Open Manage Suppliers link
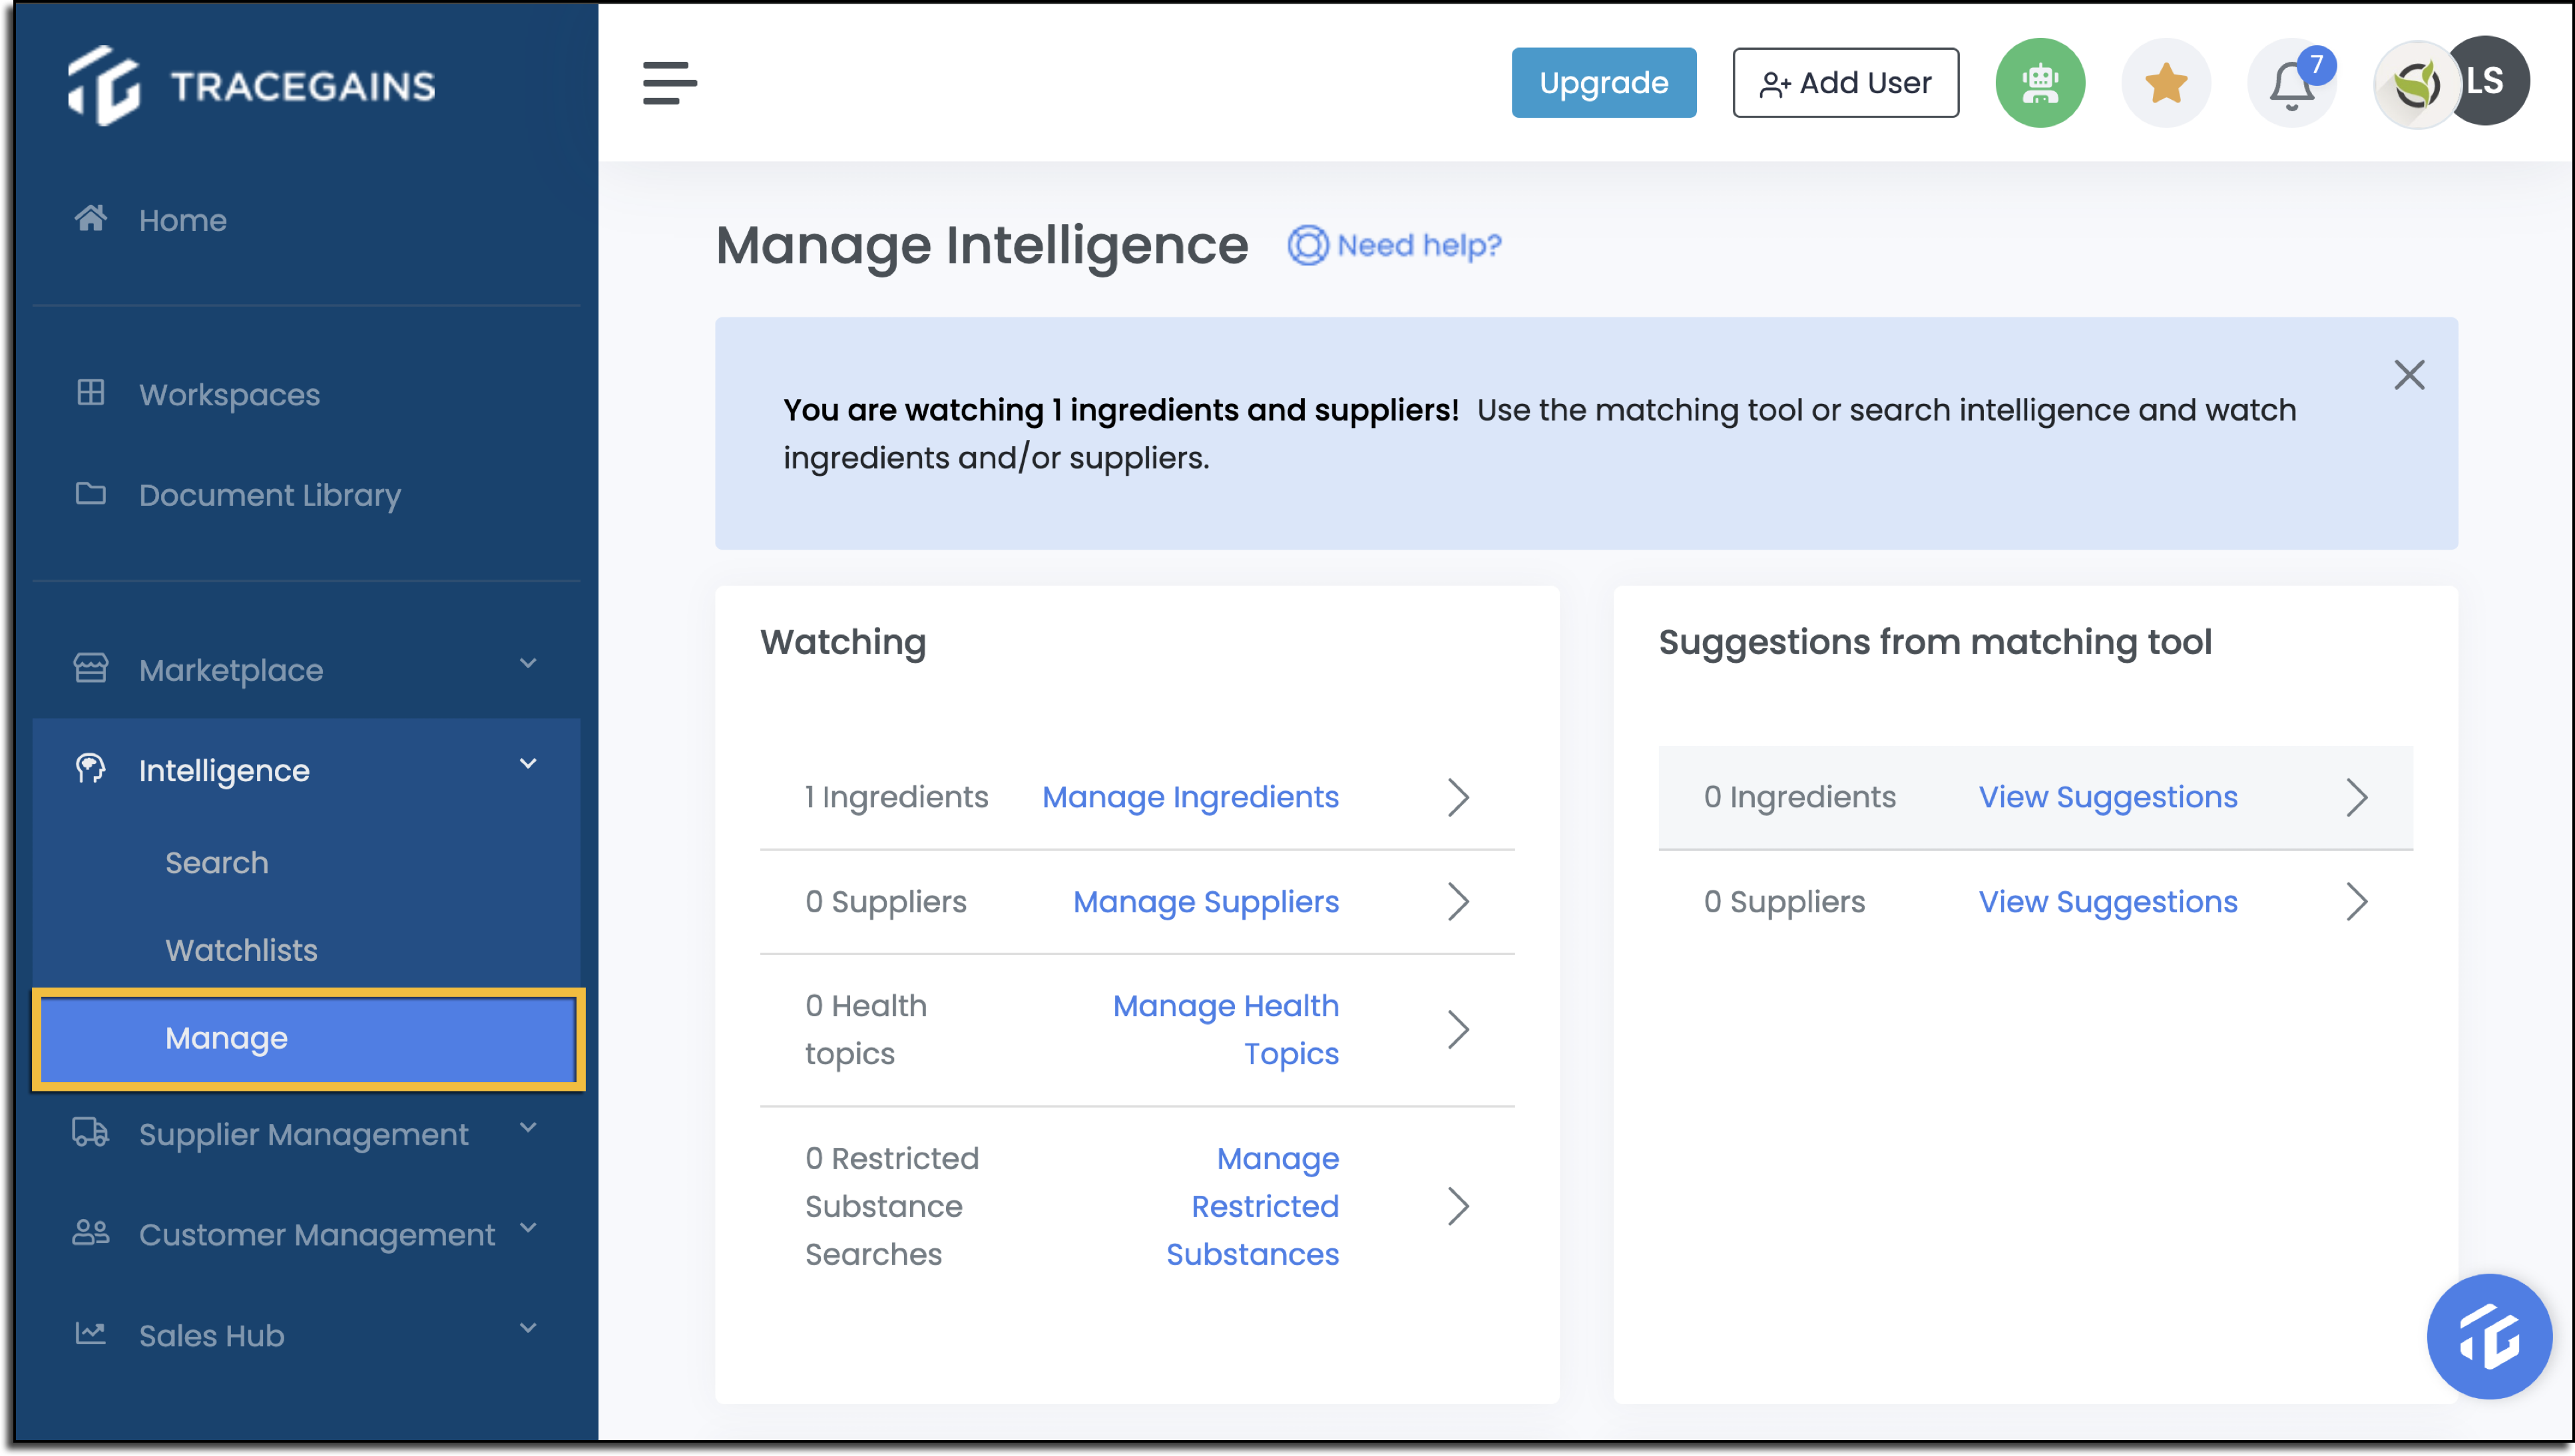The image size is (2575, 1456). [1206, 902]
